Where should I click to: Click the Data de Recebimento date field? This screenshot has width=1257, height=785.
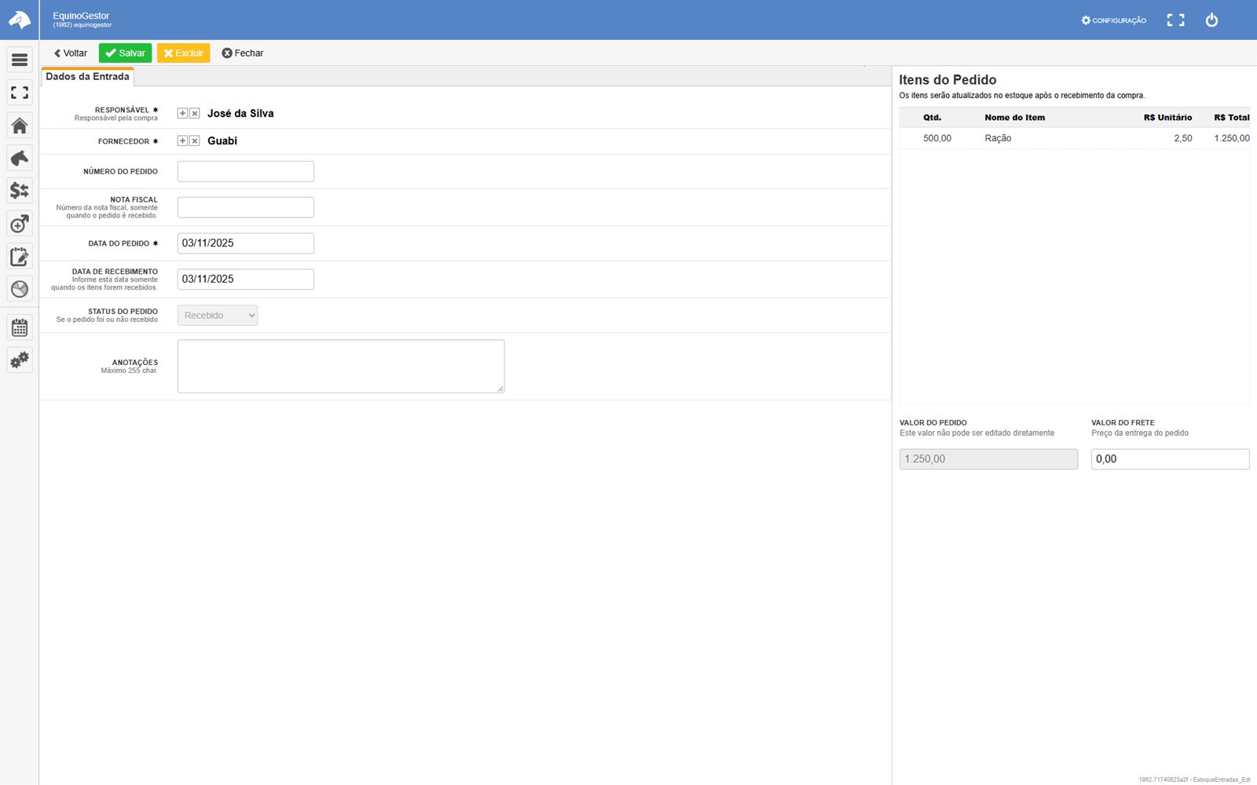(x=246, y=279)
